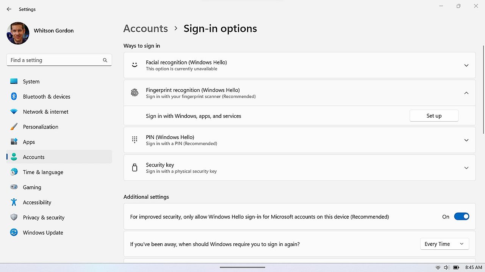
Task: Click the facial recognition smiley icon
Action: [x=135, y=65]
